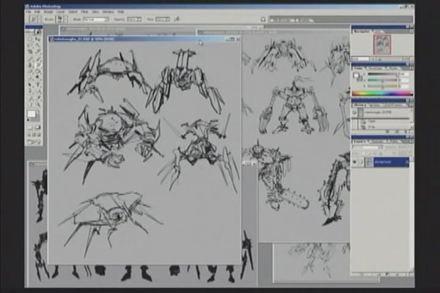Open the Filter menu
This screenshot has width=440, height=293.
[x=85, y=12]
